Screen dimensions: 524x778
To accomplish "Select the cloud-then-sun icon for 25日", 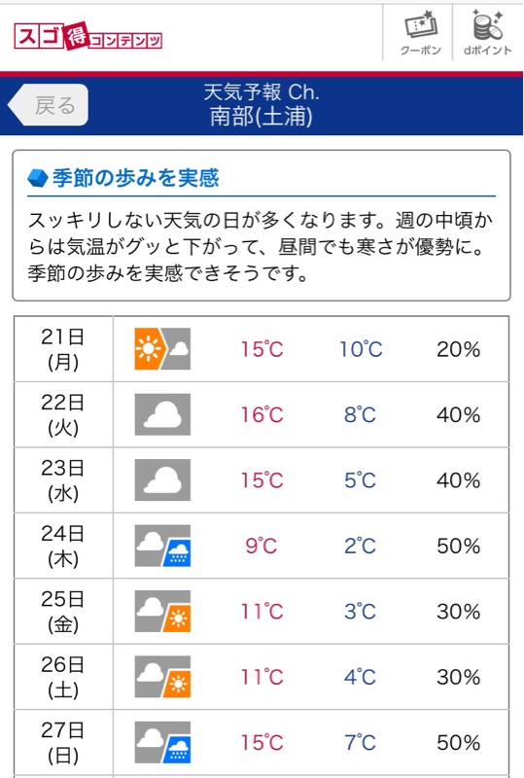I will tap(162, 611).
